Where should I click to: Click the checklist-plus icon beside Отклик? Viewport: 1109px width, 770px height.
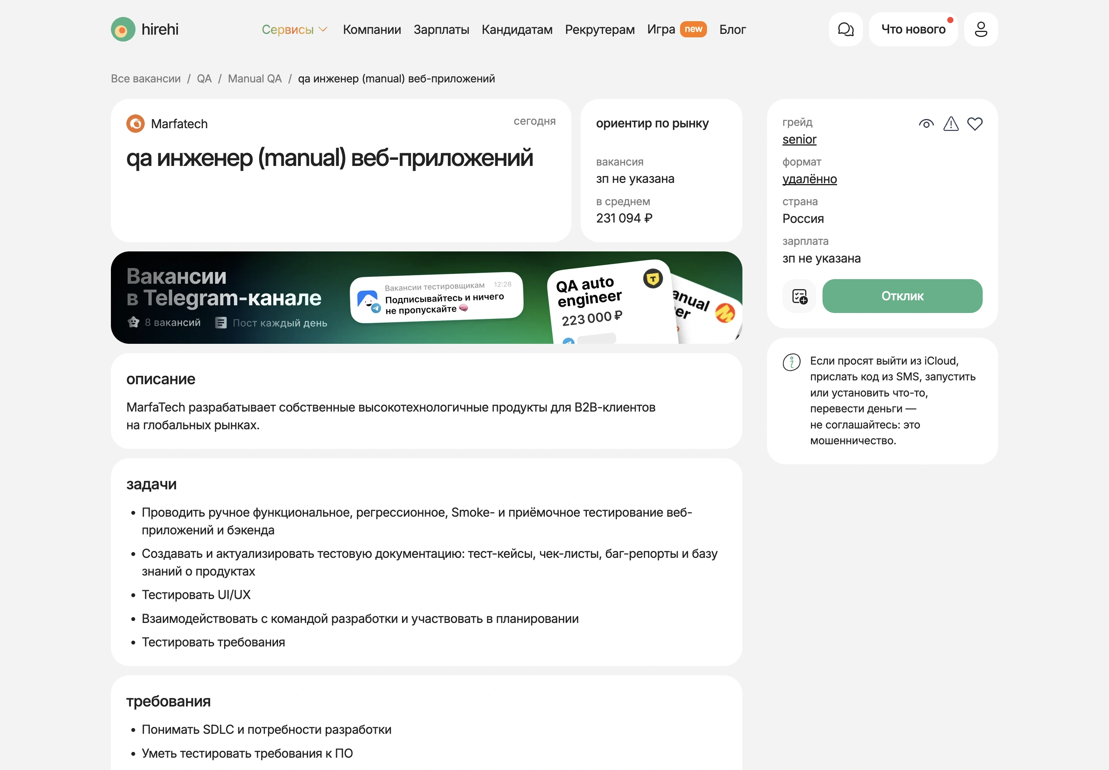click(800, 296)
